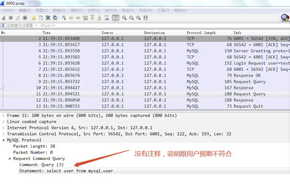This screenshot has width=290, height=195.
Task: Sort by the No. column header
Action: [x=21, y=32]
